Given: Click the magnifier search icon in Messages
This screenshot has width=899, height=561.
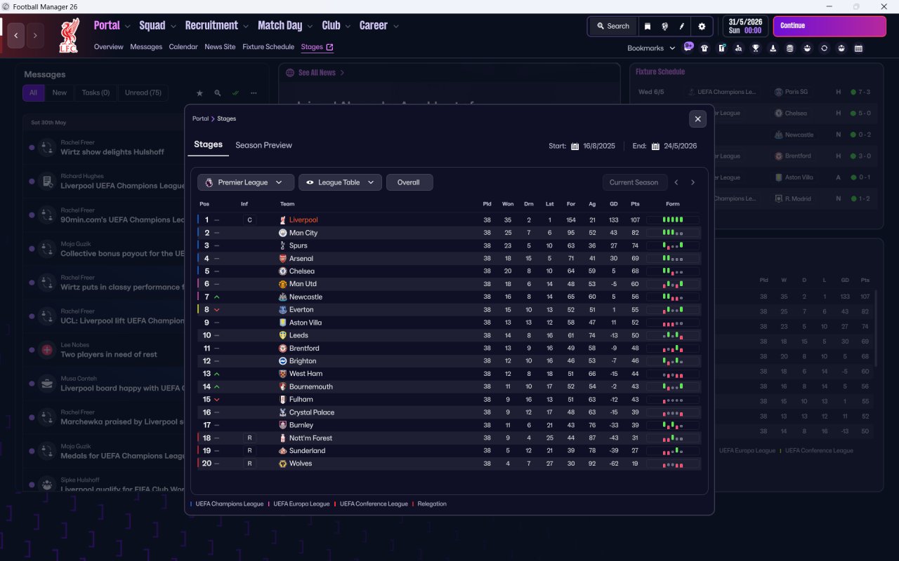Looking at the screenshot, I should [218, 93].
